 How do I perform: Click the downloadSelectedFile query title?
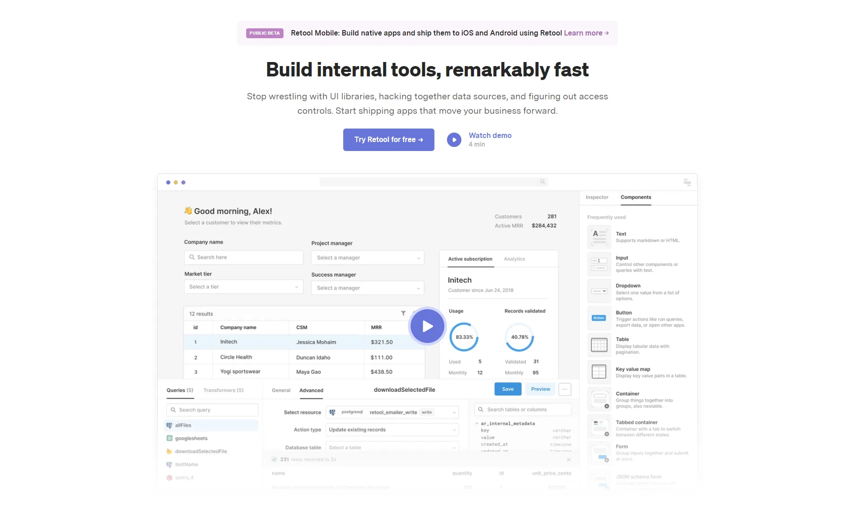click(404, 390)
